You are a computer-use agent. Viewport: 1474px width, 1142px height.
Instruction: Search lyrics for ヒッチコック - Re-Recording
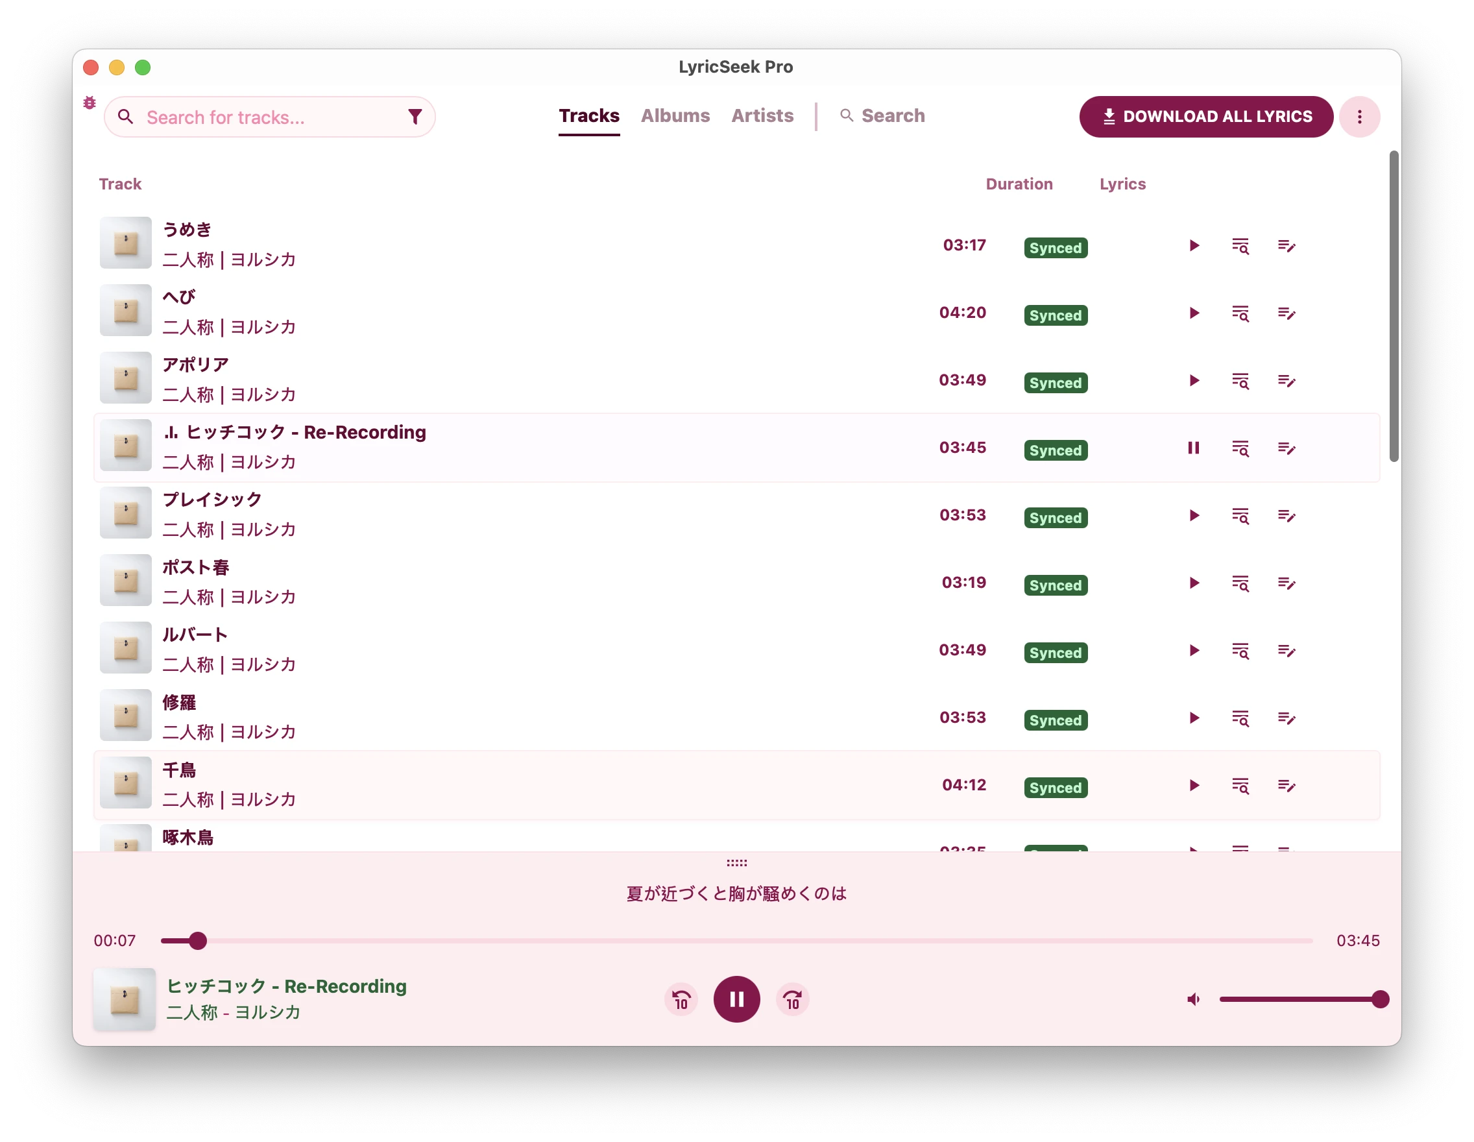(x=1240, y=448)
